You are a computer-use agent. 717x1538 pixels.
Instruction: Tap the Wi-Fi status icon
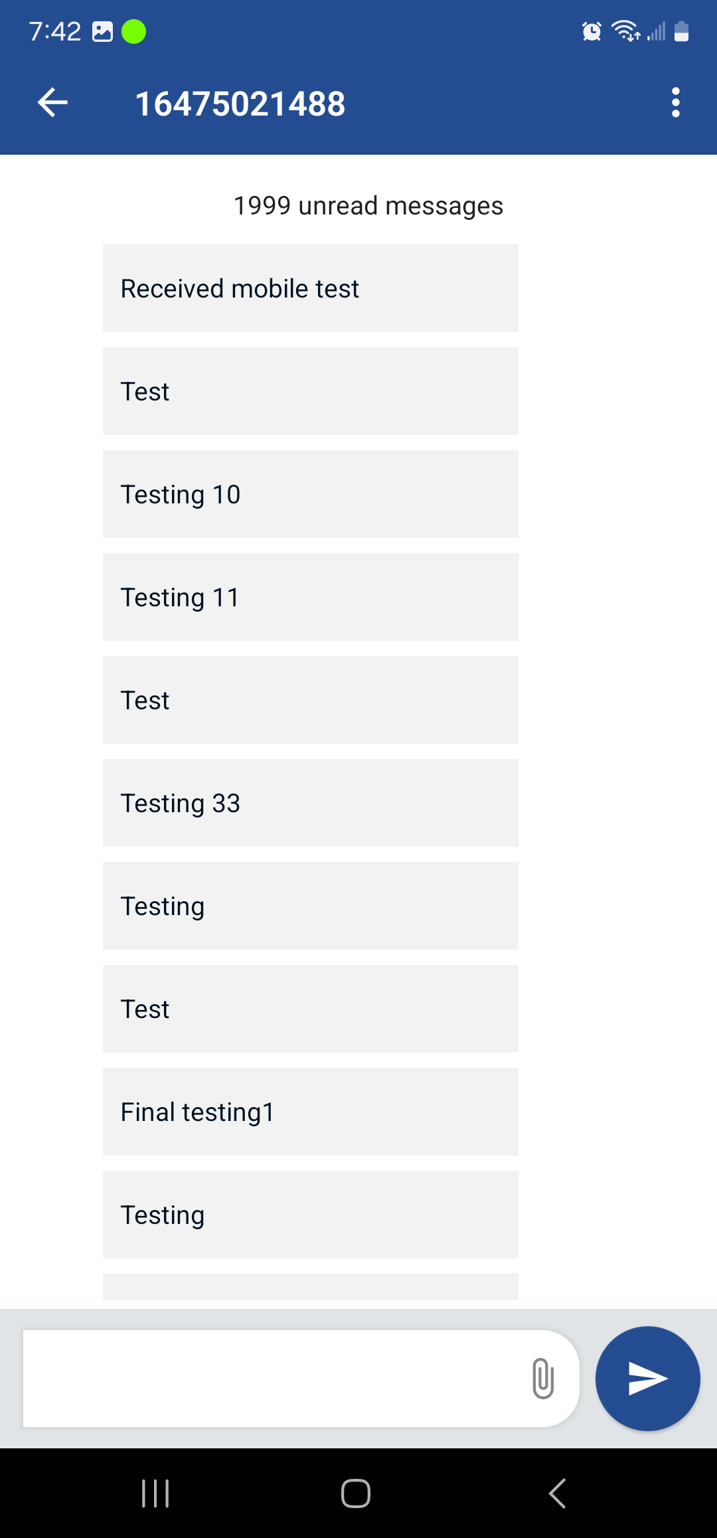(x=625, y=31)
